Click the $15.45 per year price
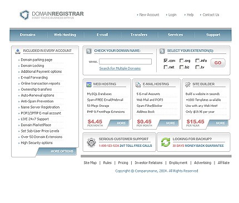The width and height of the screenshot is (239, 203). tap(195, 123)
